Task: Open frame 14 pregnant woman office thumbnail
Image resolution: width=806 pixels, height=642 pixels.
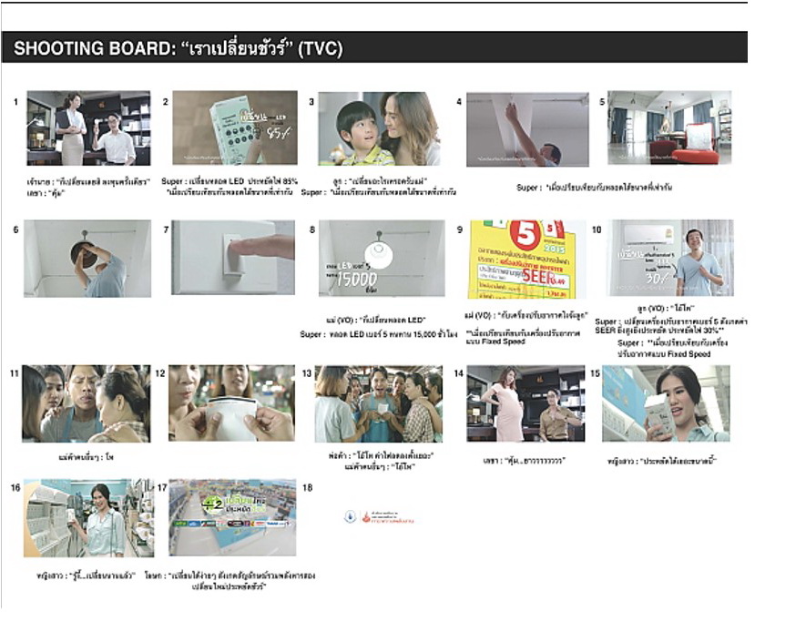Action: coord(525,404)
